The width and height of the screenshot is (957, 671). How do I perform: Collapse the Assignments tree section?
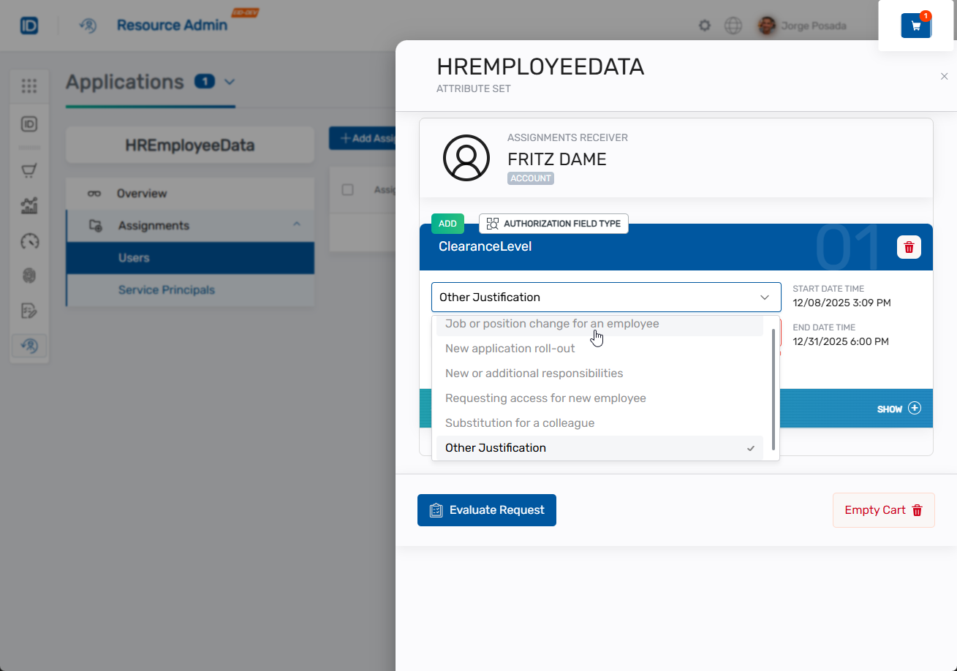pos(297,225)
